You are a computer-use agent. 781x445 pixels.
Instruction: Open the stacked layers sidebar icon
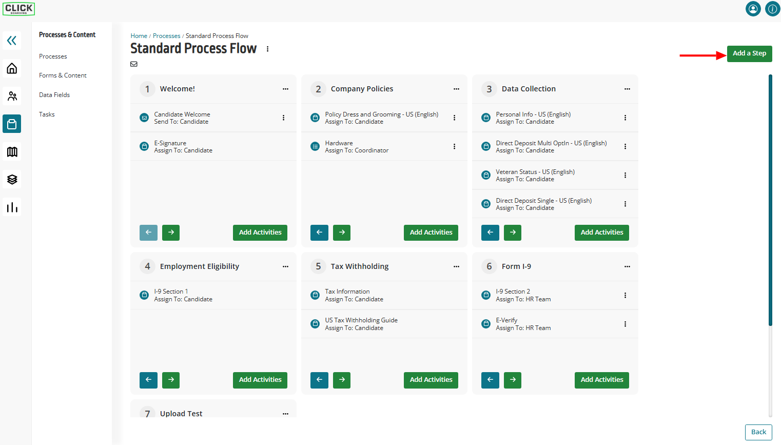[x=12, y=179]
